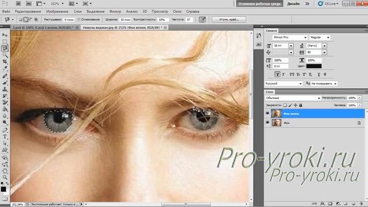Select the Crop tool
This screenshot has height=207, width=368.
coord(5,62)
